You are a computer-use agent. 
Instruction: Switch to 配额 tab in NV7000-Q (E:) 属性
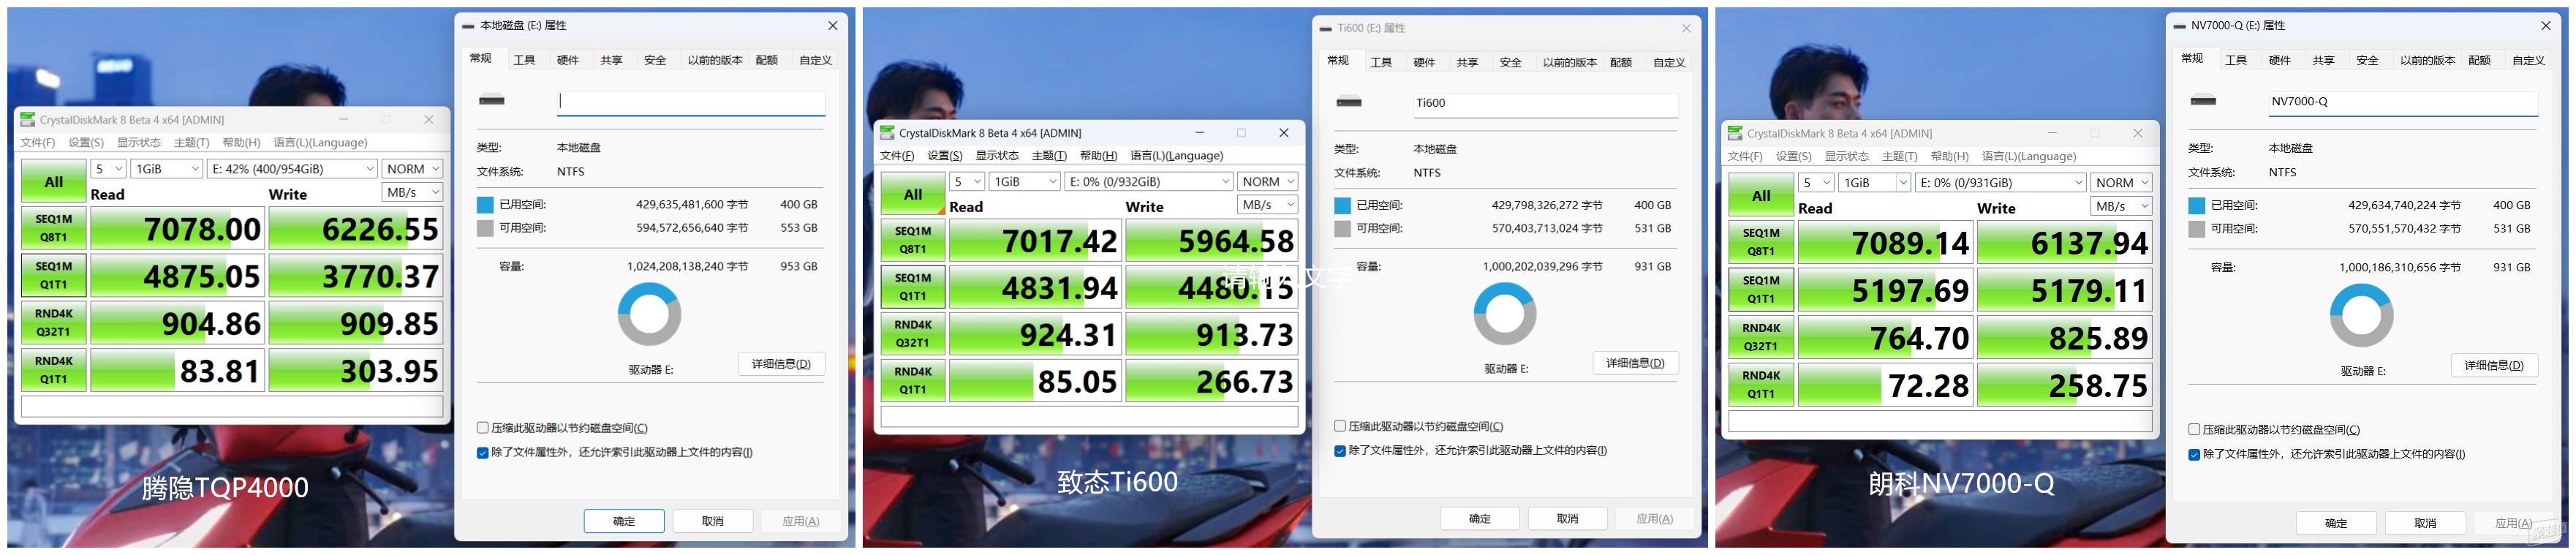[2479, 60]
